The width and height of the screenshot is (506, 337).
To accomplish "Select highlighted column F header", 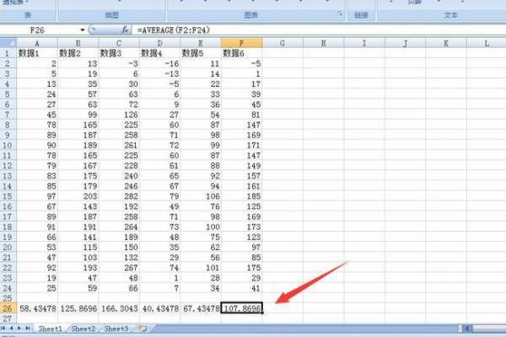I will click(241, 43).
